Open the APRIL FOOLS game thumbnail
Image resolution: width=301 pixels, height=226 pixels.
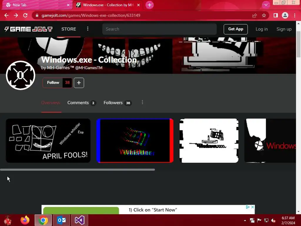point(48,141)
